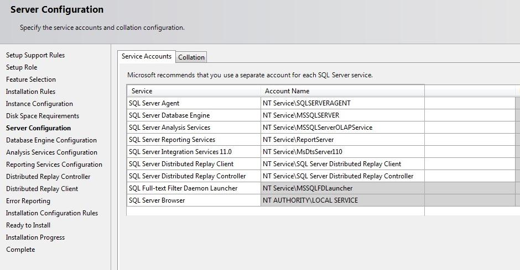Select SQL Server Analysis Services cell
This screenshot has height=270, width=520.
point(194,128)
